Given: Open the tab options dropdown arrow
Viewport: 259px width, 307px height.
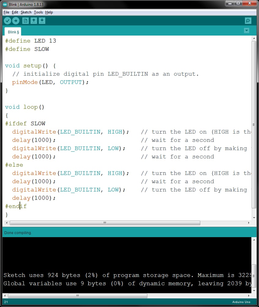Looking at the screenshot, I should [x=247, y=30].
